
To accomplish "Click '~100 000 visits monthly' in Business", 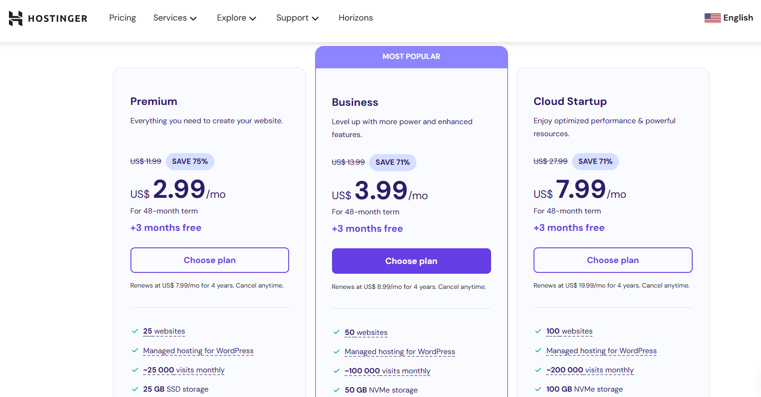I will click(387, 371).
